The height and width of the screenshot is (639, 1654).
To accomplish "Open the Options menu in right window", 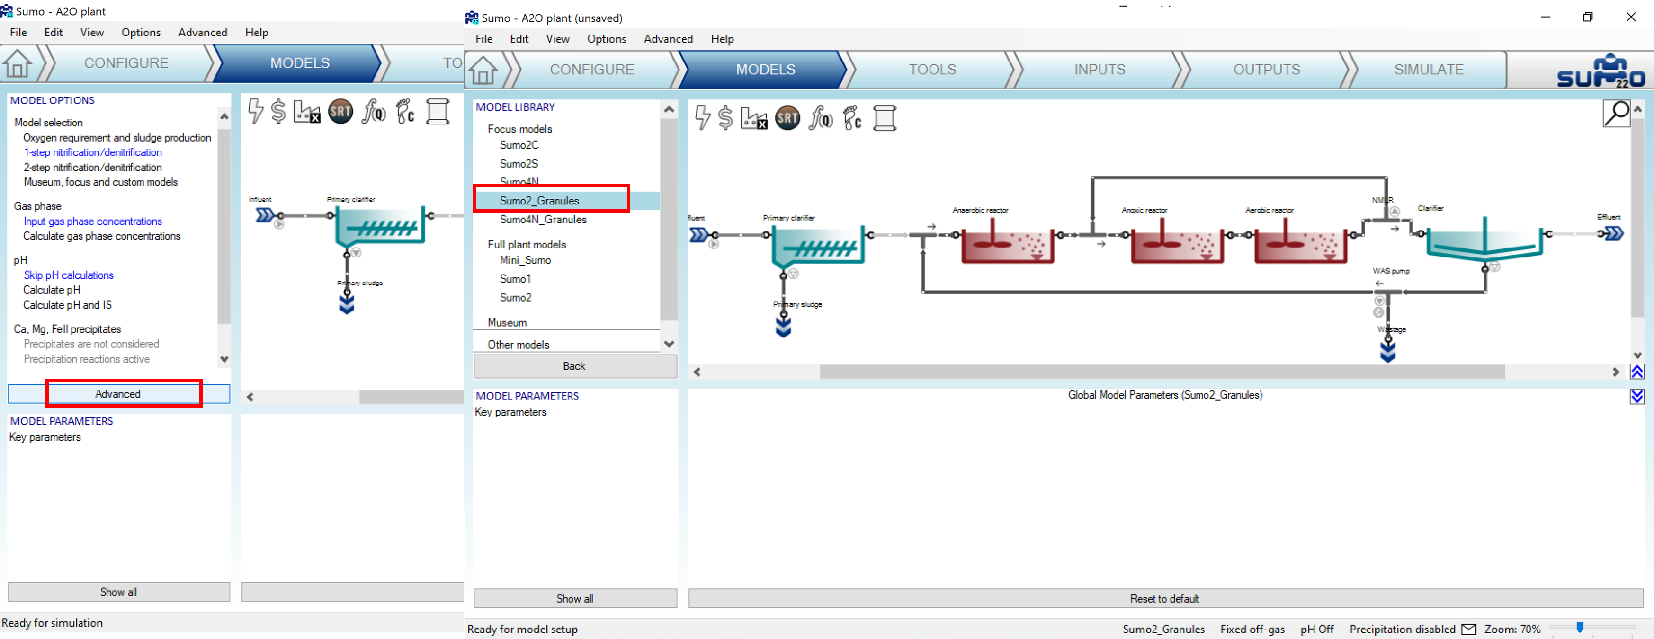I will 606,39.
